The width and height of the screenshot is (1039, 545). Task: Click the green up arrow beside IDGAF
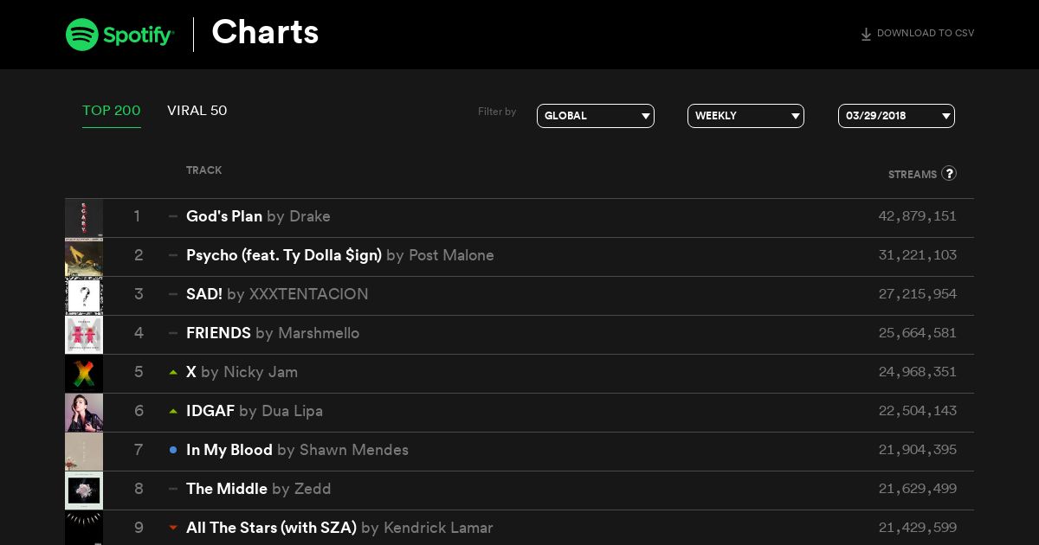173,411
